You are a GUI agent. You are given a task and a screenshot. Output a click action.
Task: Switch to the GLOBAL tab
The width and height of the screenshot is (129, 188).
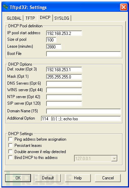14,18
